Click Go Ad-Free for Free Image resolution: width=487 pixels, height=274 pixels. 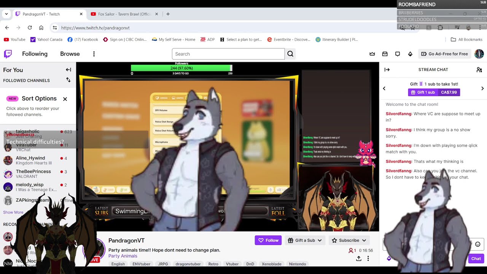coord(444,54)
